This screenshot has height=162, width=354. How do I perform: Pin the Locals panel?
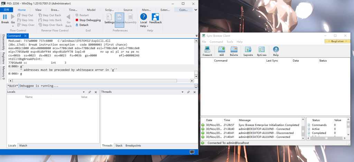[x=90, y=92]
